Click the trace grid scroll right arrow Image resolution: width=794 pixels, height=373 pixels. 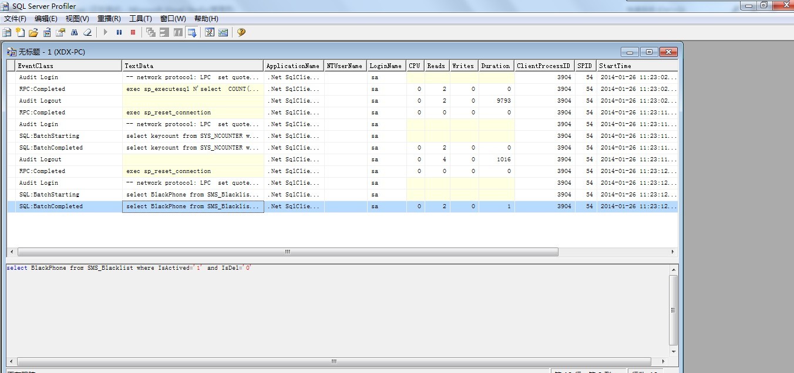(673, 252)
